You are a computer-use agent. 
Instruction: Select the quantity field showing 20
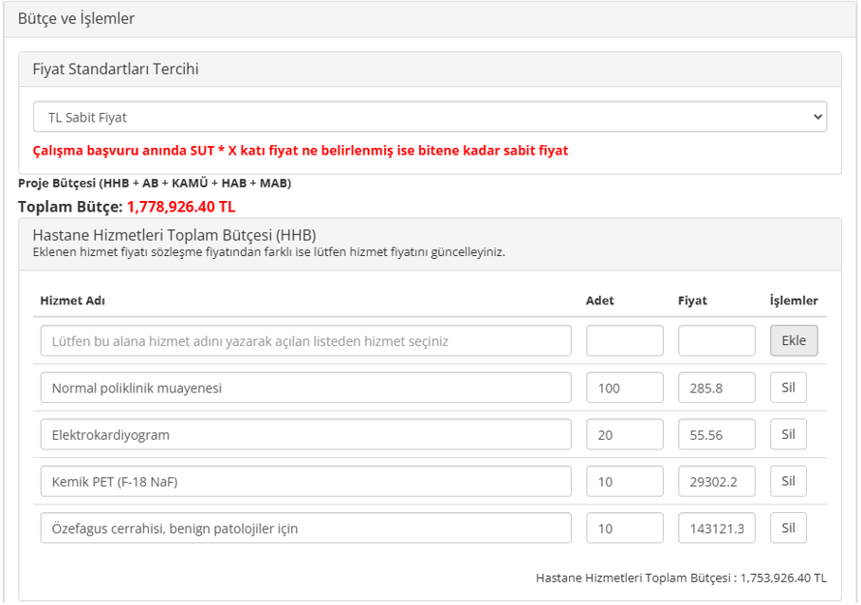pos(624,434)
